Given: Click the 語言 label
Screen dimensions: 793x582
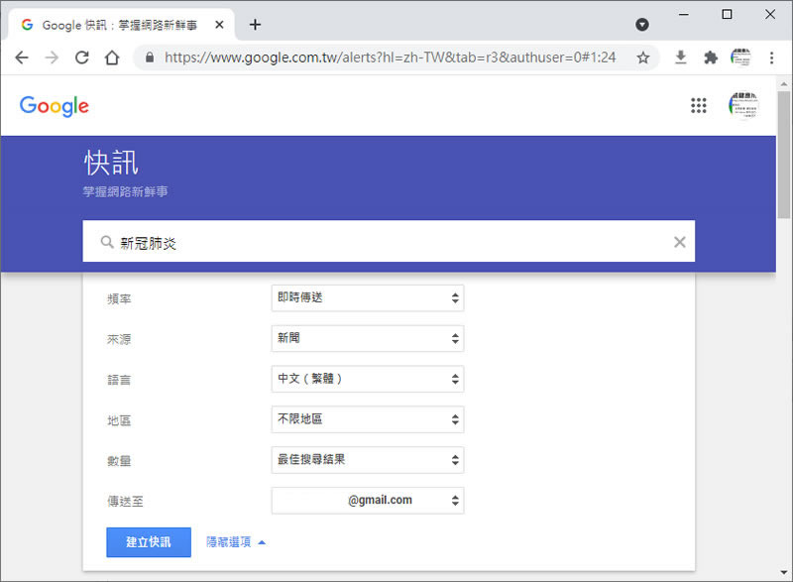Looking at the screenshot, I should pos(119,380).
